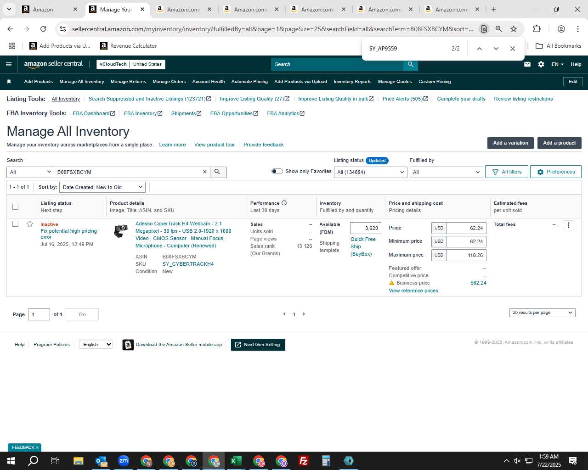
Task: Open the settings gear icon
Action: point(541,64)
